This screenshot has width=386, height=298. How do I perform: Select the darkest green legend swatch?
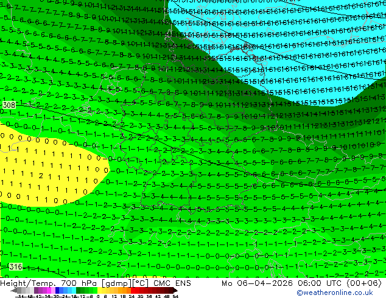click(x=78, y=291)
